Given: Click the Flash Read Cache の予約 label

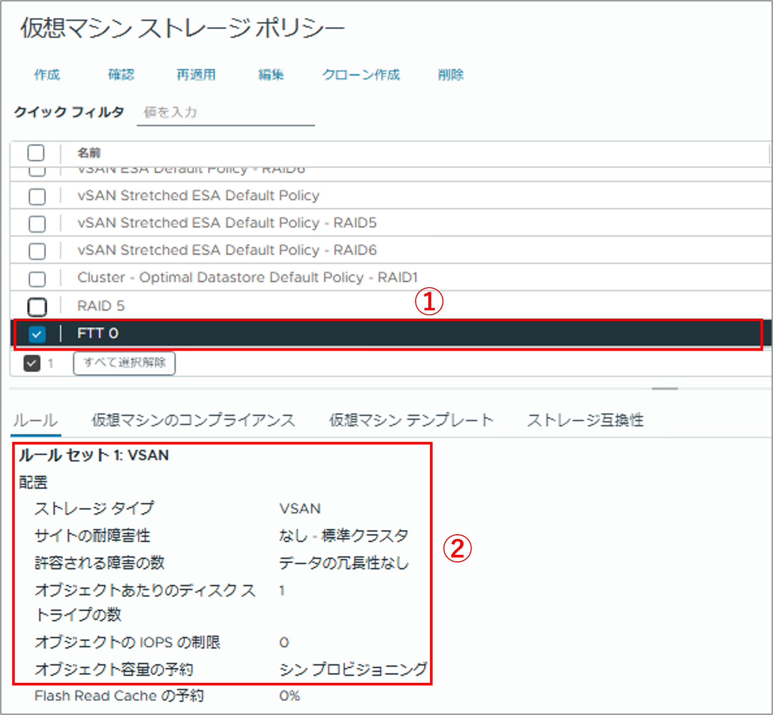Looking at the screenshot, I should (x=119, y=696).
